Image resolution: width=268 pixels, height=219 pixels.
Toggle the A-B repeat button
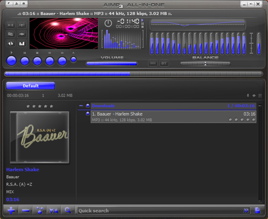tap(11, 25)
